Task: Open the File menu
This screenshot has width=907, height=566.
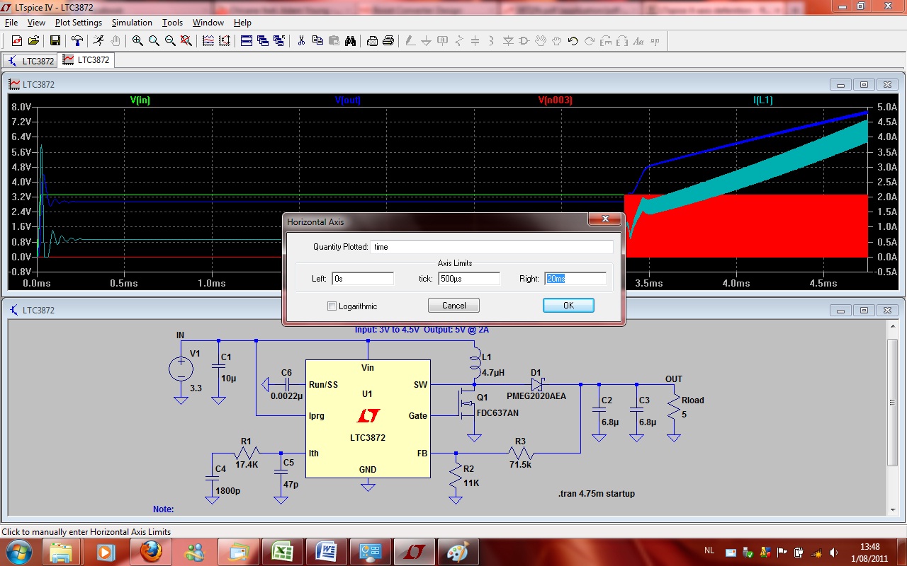Action: pos(11,23)
